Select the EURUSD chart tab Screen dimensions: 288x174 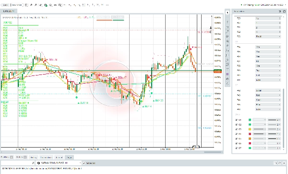9,11
